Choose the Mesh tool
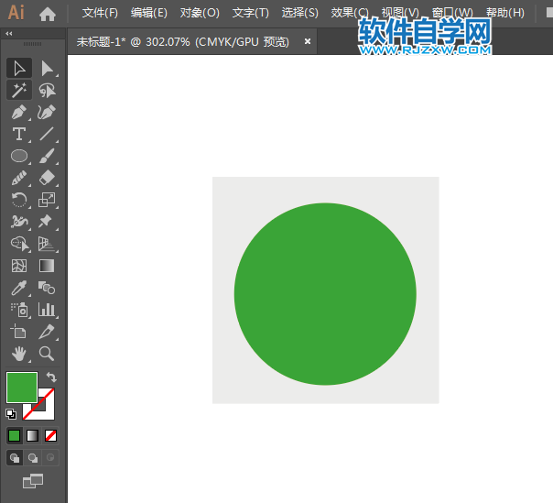 point(19,266)
